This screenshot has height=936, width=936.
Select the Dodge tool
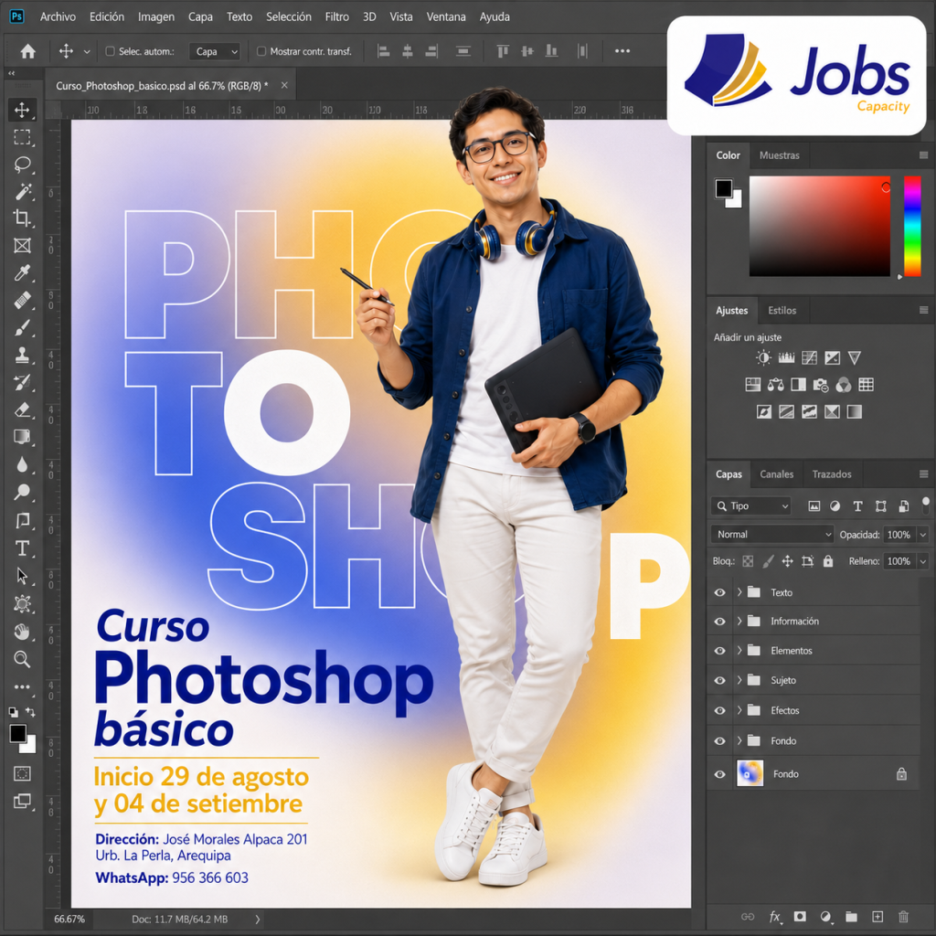tap(22, 492)
